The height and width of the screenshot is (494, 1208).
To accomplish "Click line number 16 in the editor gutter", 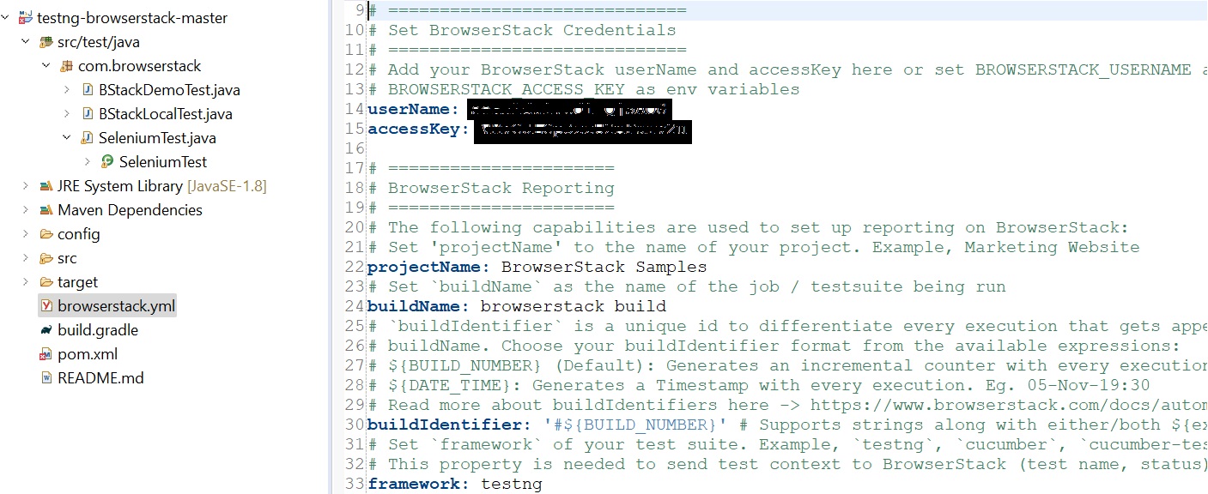I will [x=355, y=148].
